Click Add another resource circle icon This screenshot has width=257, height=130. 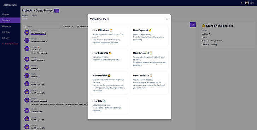point(27,100)
